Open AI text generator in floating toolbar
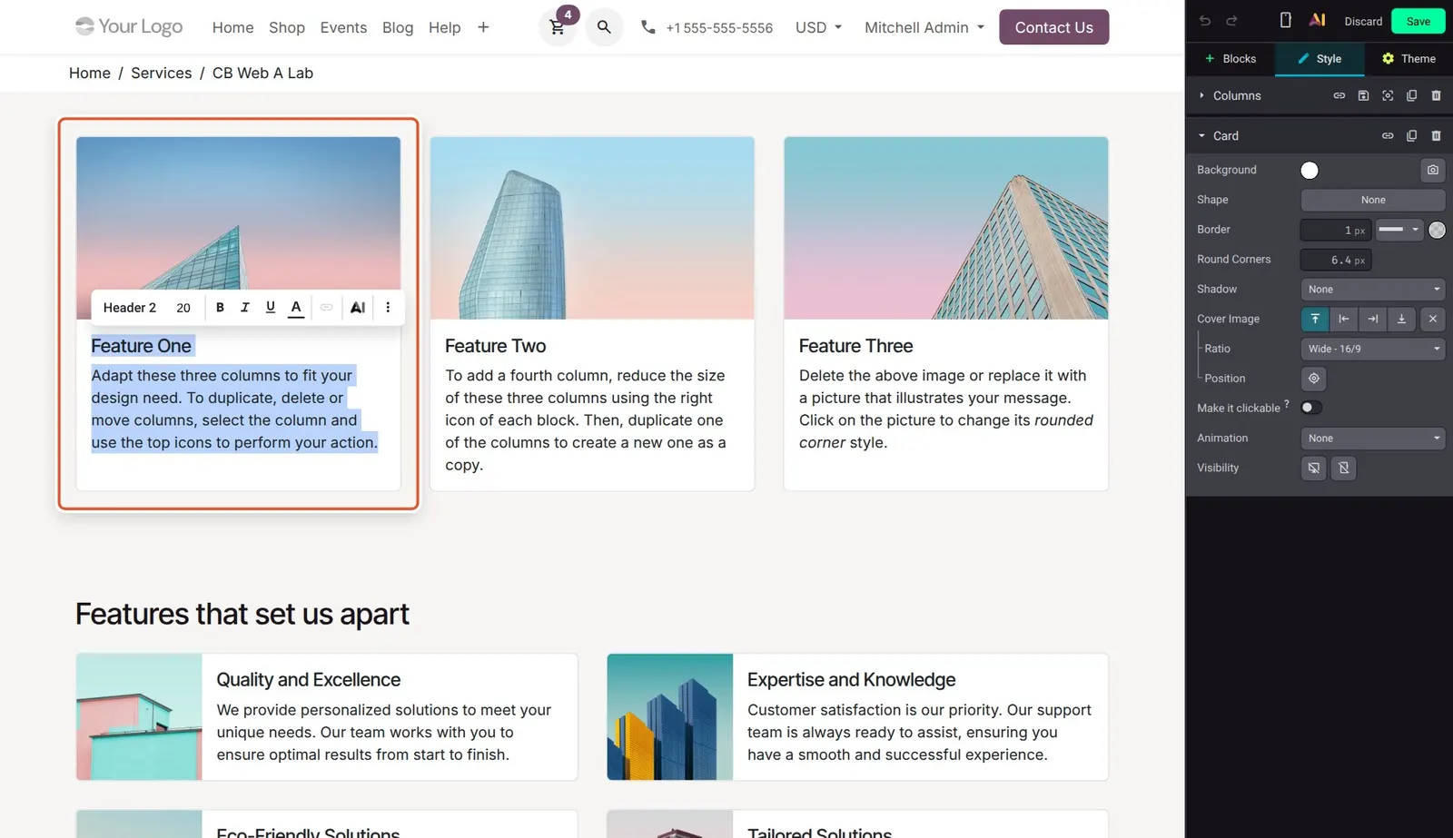Screen dimensions: 1453x838 pyautogui.click(x=358, y=307)
